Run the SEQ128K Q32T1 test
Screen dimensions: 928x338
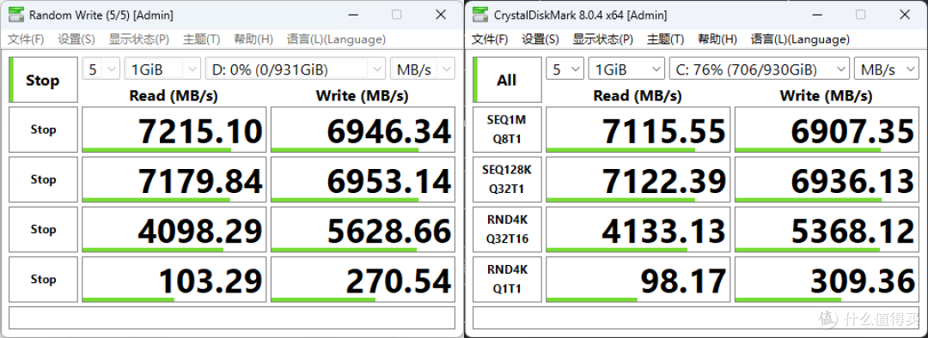pyautogui.click(x=507, y=179)
